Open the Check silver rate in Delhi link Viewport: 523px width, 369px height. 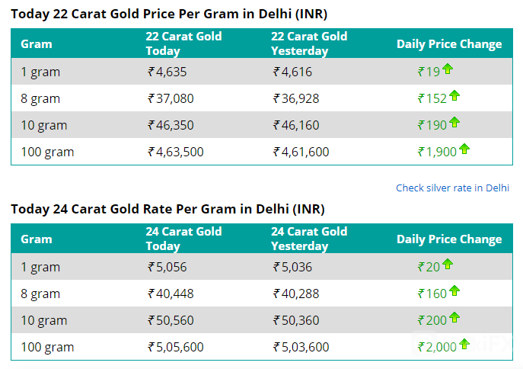[x=452, y=188]
